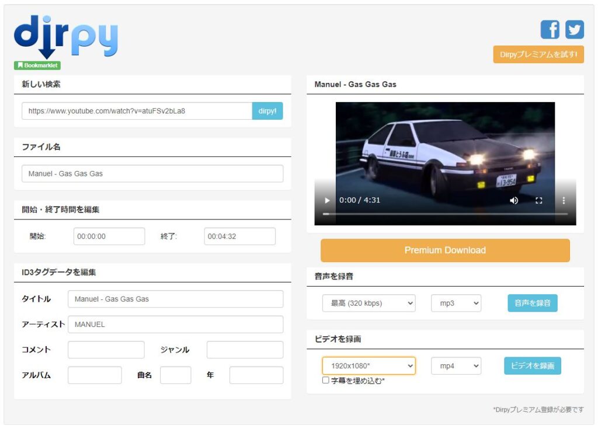Click the ビデオを録画 record video button
The width and height of the screenshot is (598, 429).
[533, 366]
